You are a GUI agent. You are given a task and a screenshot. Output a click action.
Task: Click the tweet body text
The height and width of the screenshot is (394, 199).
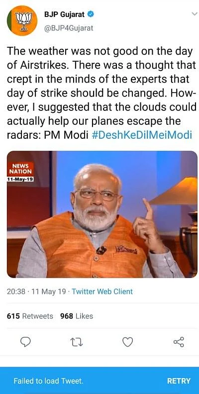(x=101, y=94)
